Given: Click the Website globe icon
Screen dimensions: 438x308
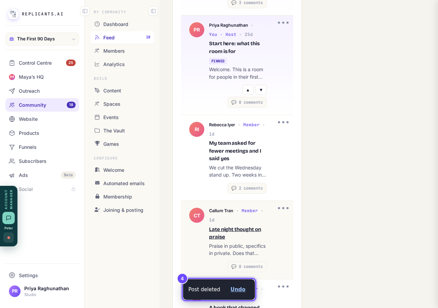Looking at the screenshot, I should coord(12,119).
